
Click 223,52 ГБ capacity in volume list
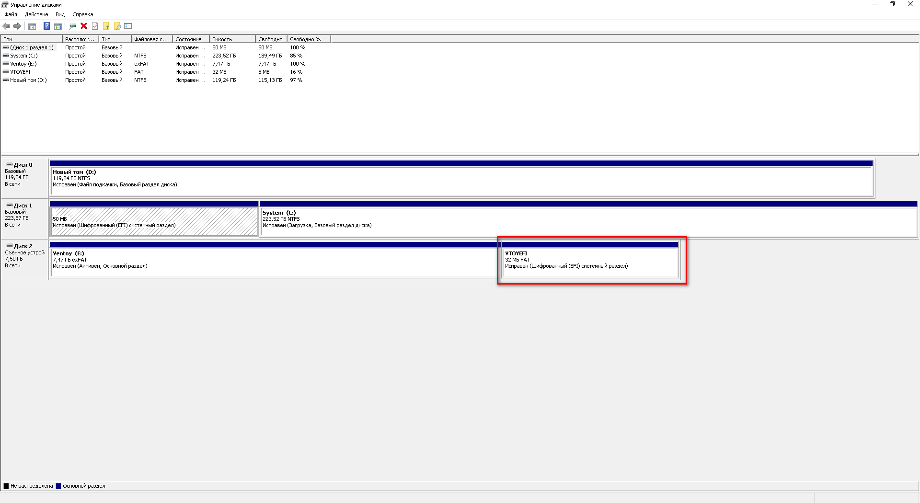(x=224, y=56)
